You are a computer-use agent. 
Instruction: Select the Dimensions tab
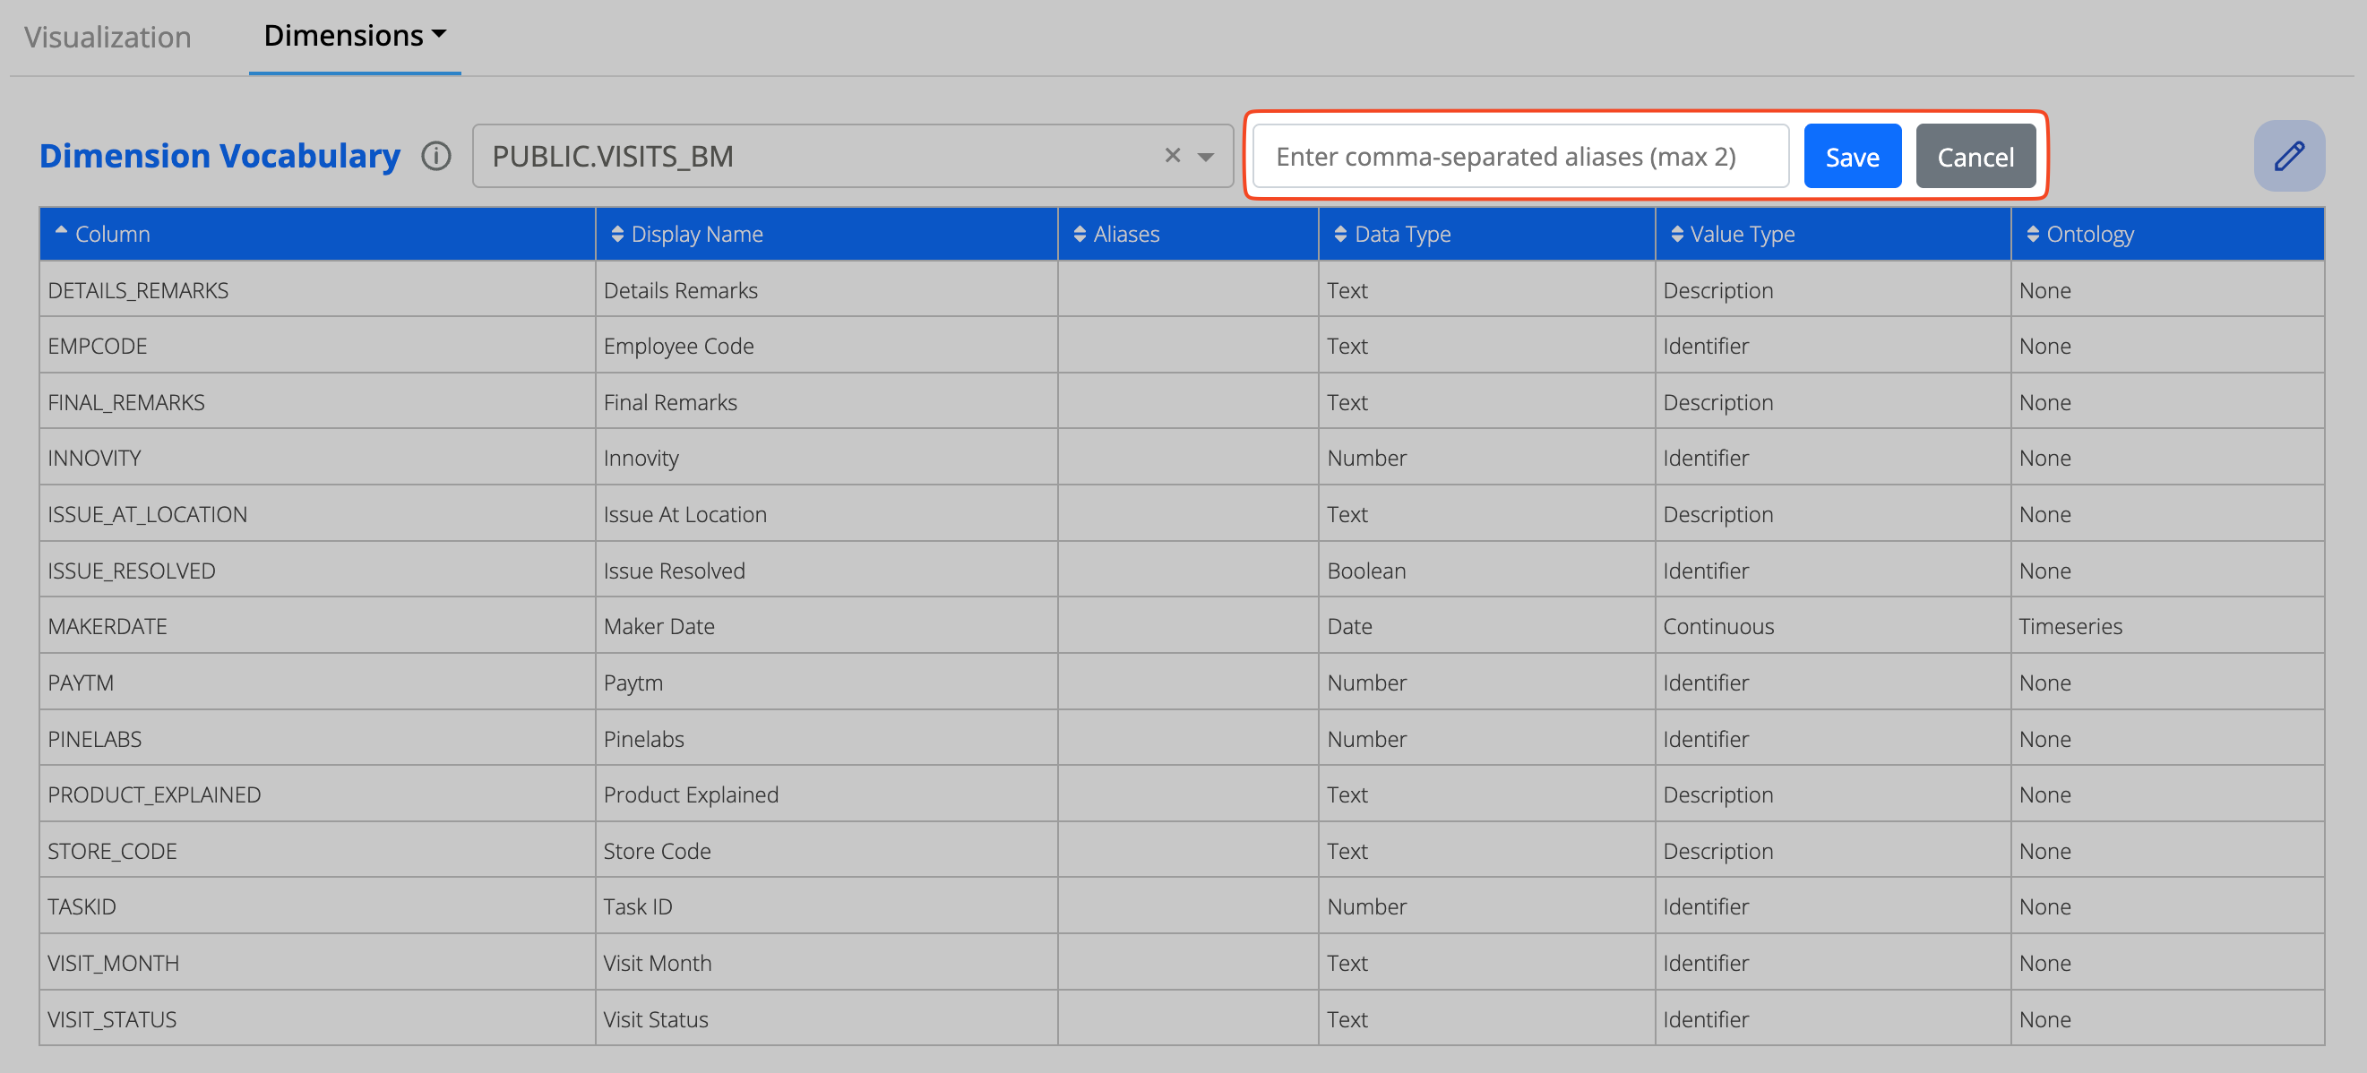pos(342,35)
